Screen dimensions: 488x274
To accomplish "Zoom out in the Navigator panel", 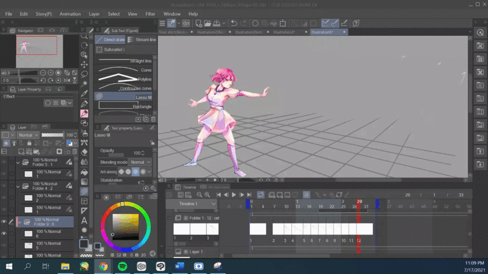I will [43, 73].
